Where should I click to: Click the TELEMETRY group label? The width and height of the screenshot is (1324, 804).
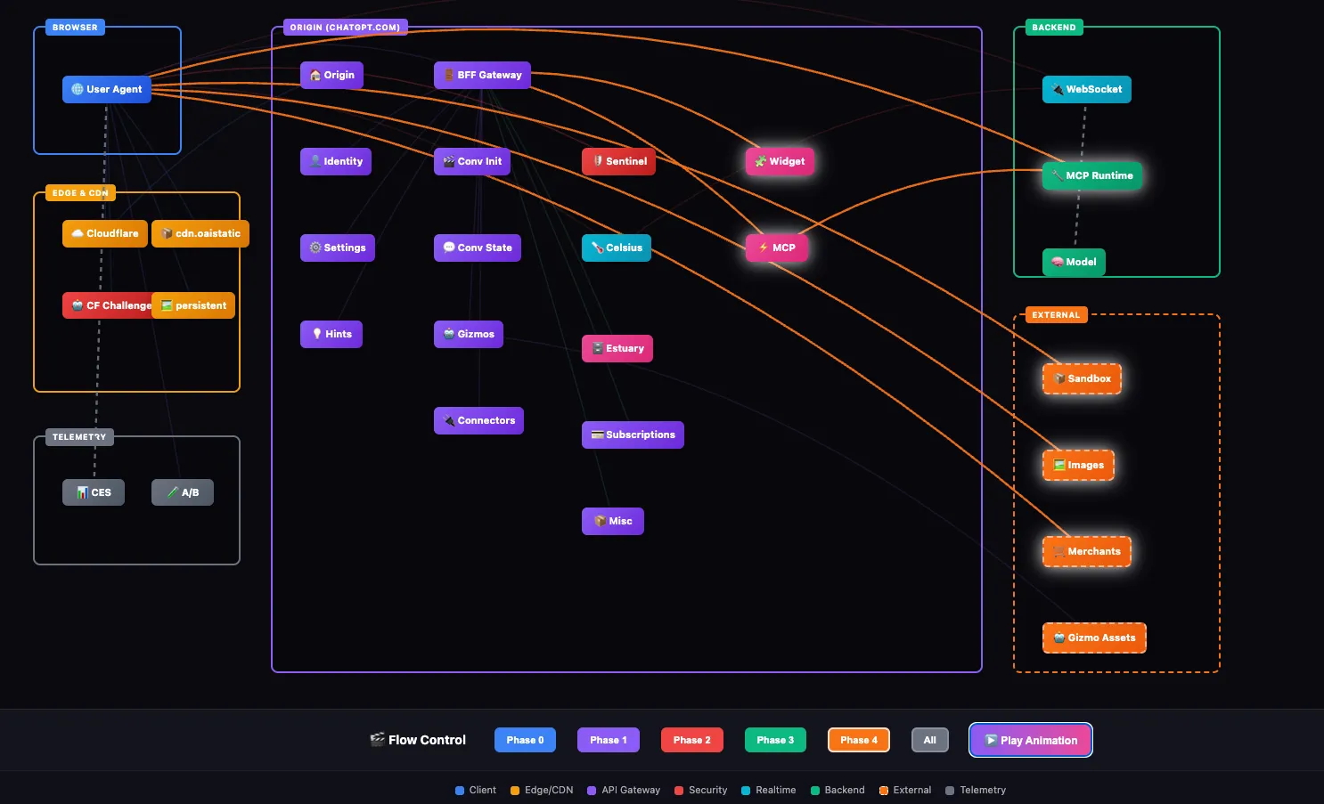79,437
